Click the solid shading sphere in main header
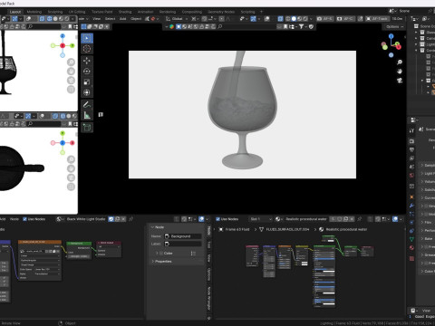 point(294,19)
